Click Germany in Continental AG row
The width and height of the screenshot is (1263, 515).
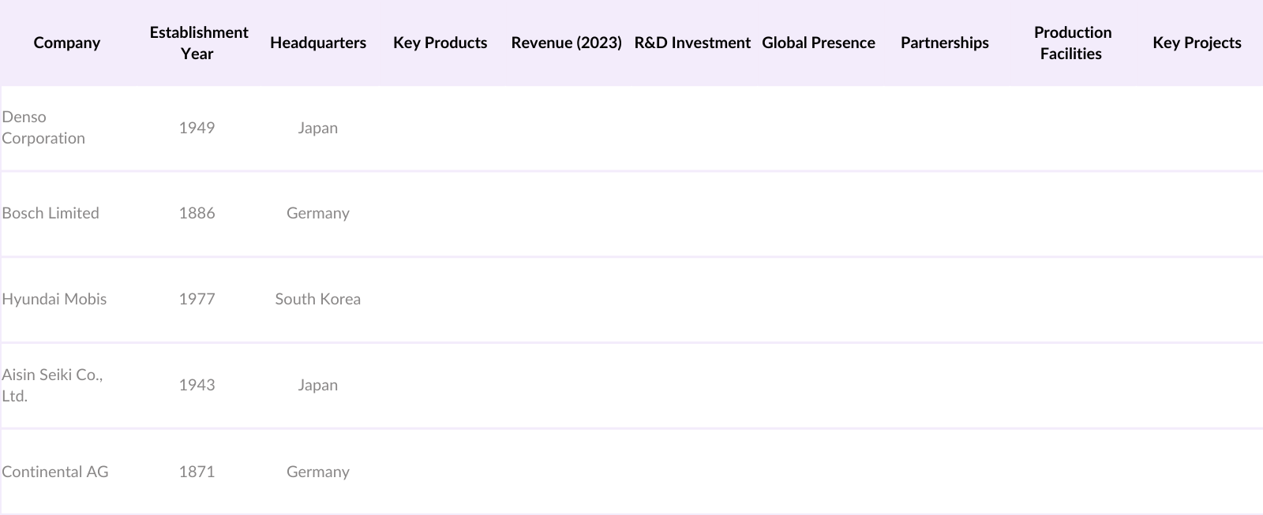click(318, 472)
